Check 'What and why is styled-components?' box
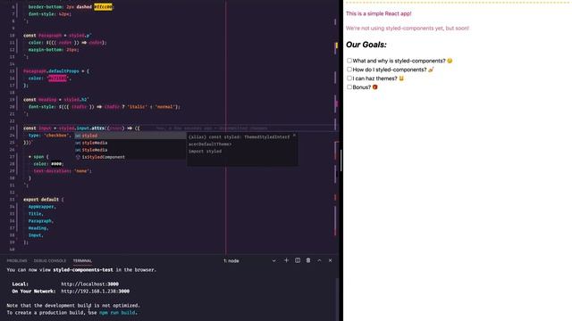The width and height of the screenshot is (572, 321). tap(349, 61)
